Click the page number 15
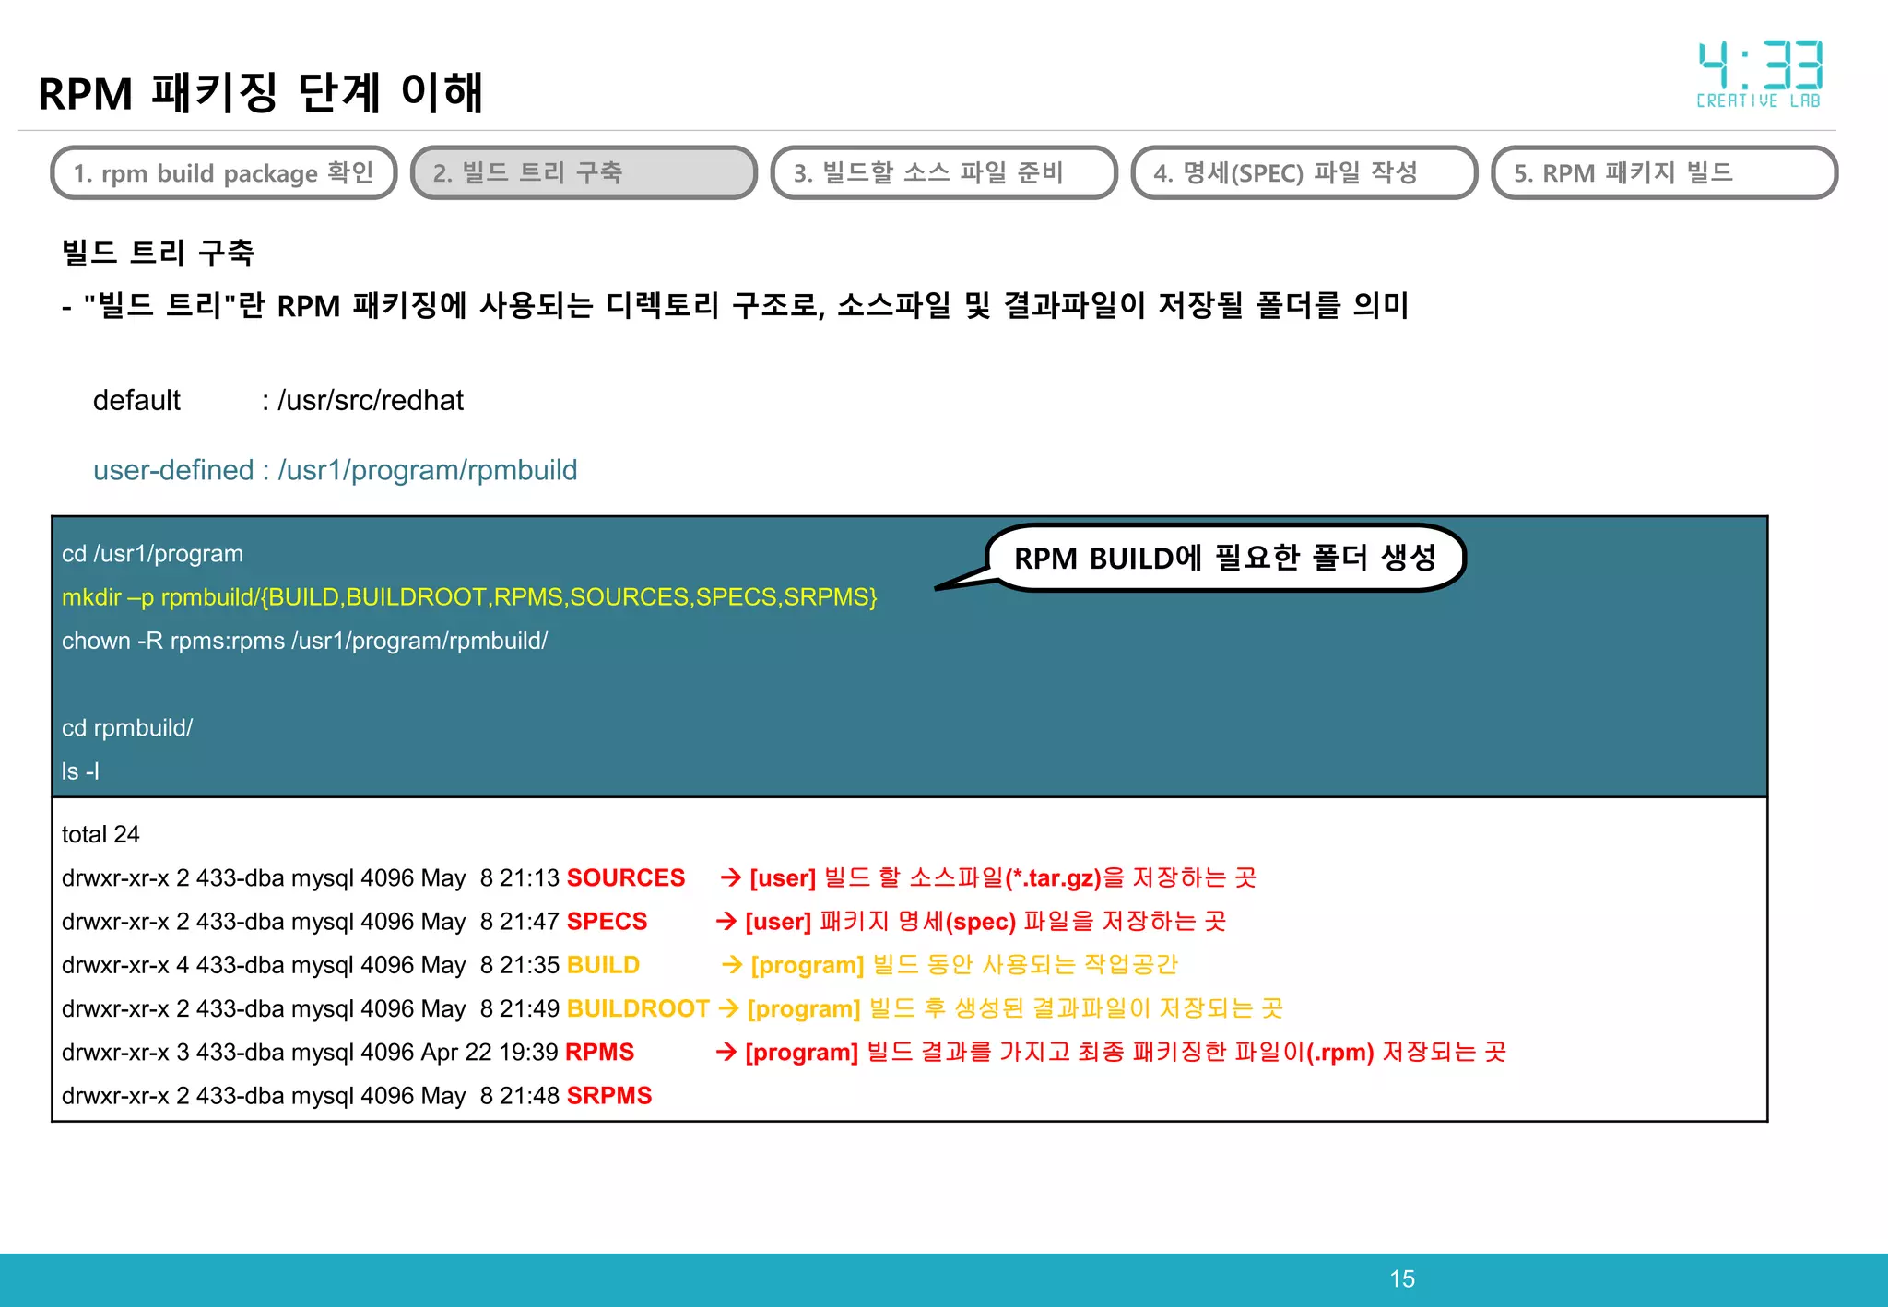Image resolution: width=1888 pixels, height=1307 pixels. [1402, 1279]
